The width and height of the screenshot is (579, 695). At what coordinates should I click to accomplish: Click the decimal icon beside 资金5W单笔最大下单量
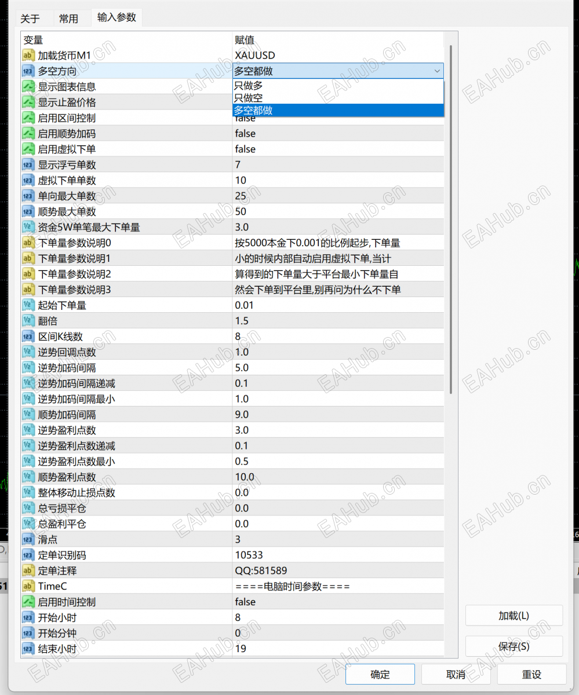[28, 227]
